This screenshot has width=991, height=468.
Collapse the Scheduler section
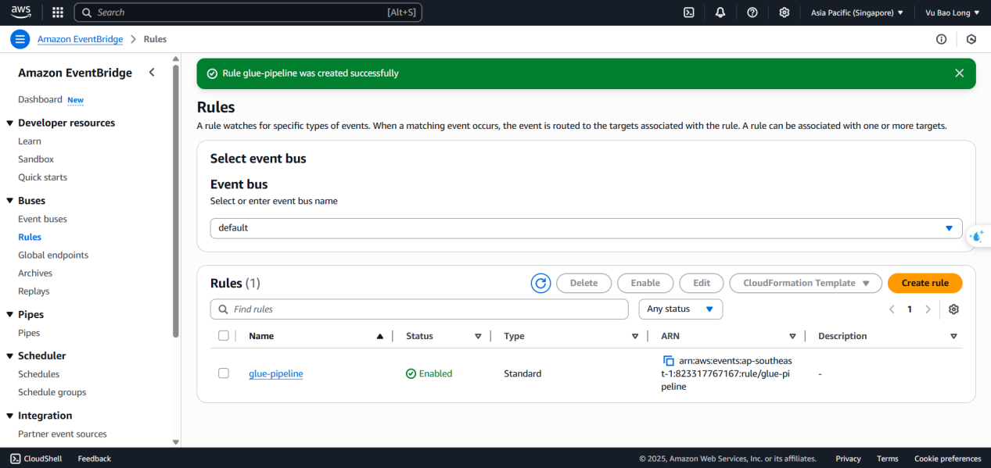click(10, 356)
